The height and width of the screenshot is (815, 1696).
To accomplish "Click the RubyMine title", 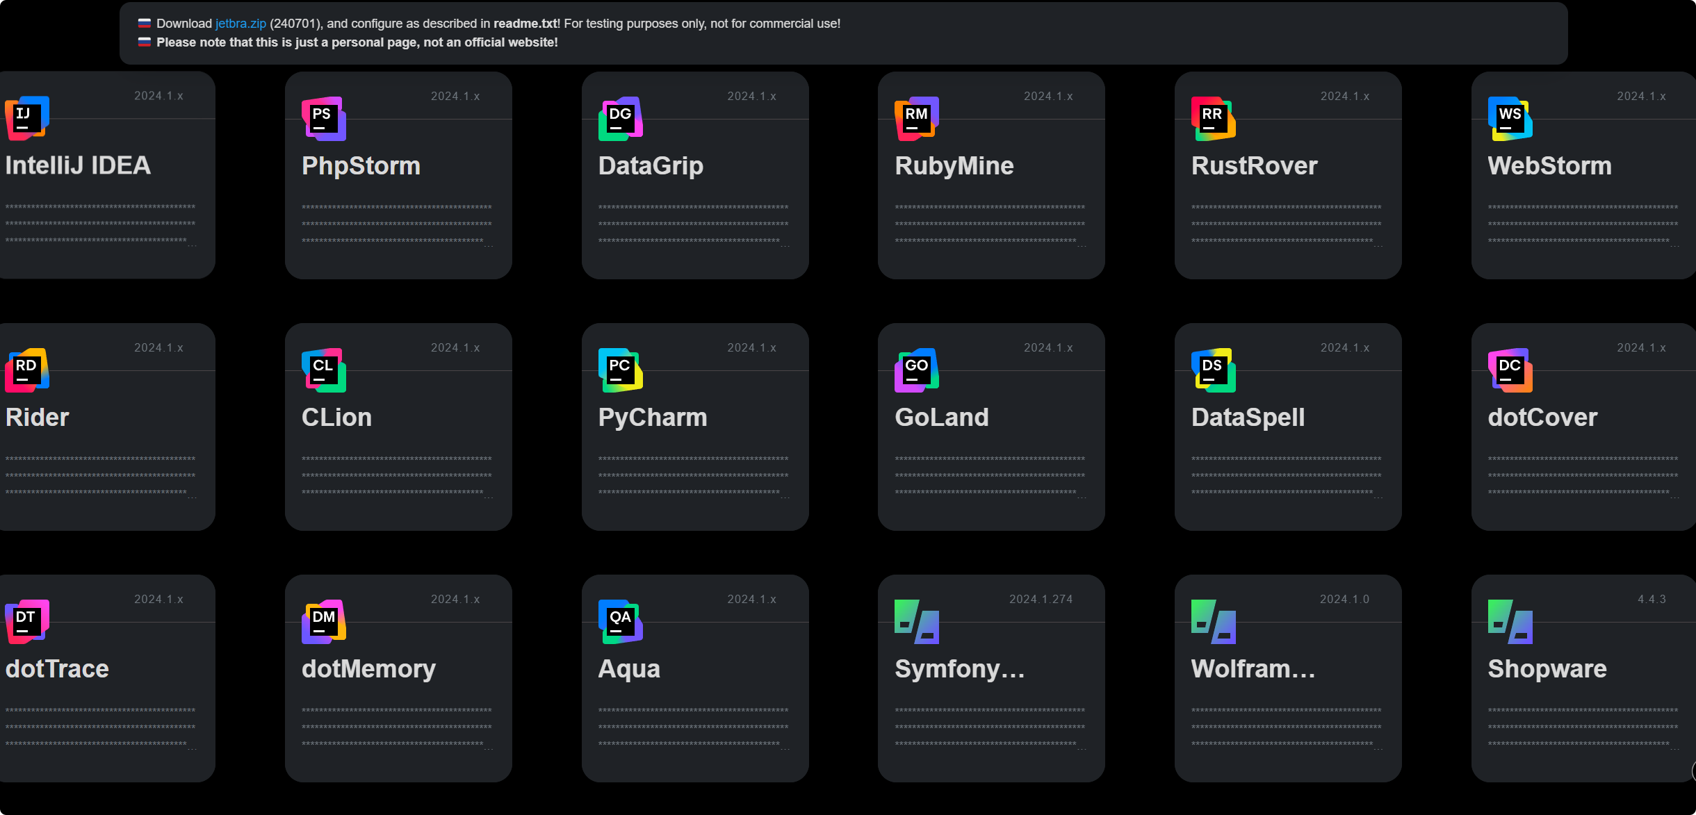I will pyautogui.click(x=954, y=166).
